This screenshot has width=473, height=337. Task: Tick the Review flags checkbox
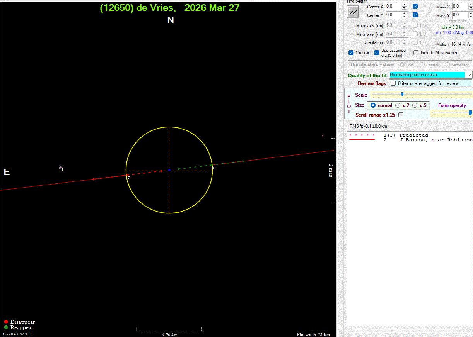pos(393,83)
